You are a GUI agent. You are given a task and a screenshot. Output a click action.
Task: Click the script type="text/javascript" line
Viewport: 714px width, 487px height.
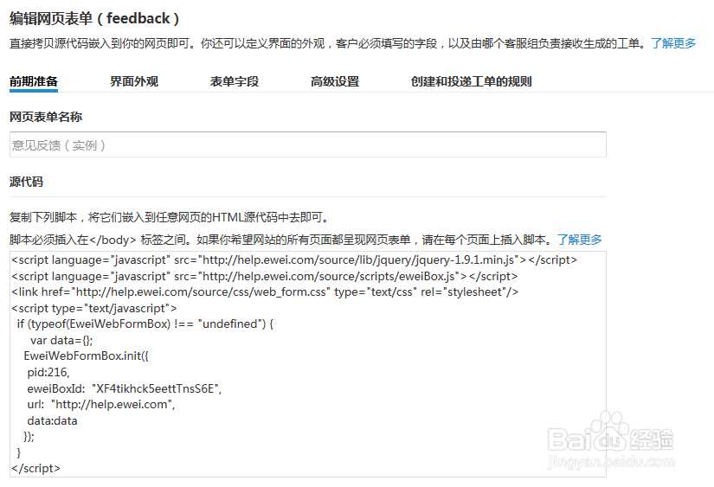(x=94, y=308)
